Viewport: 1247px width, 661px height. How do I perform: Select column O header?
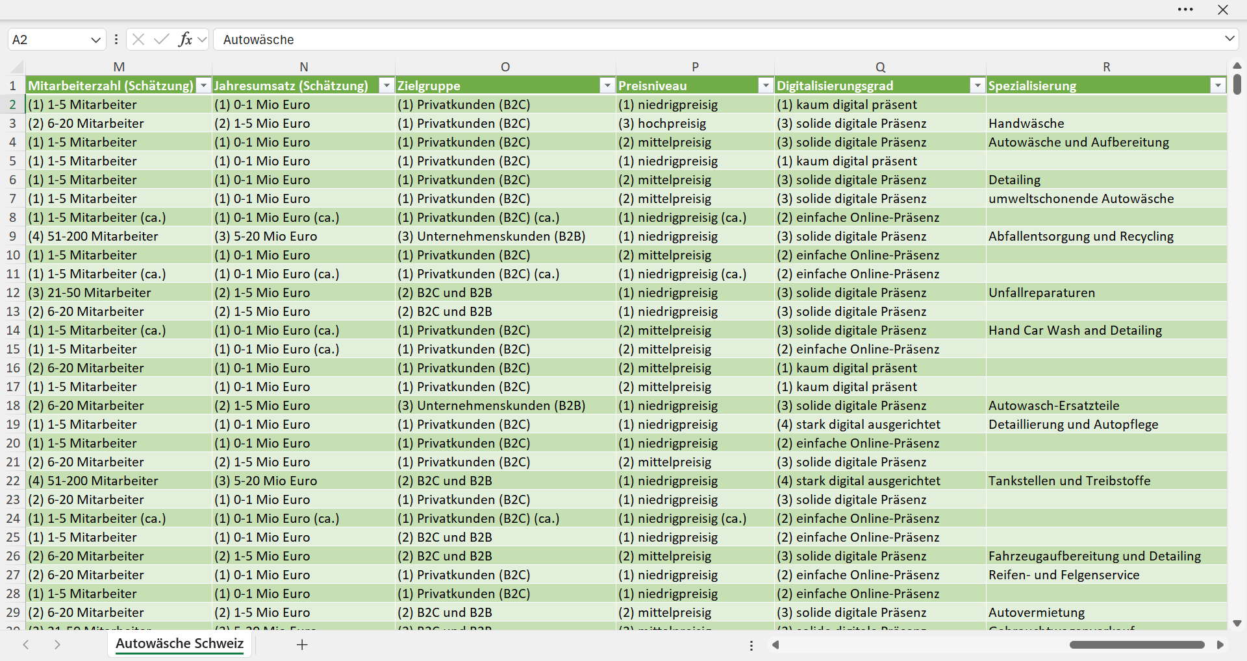coord(505,67)
